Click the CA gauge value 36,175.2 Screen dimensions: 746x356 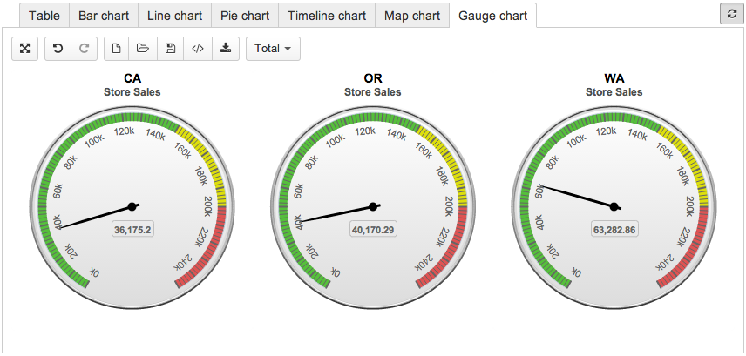click(x=132, y=230)
